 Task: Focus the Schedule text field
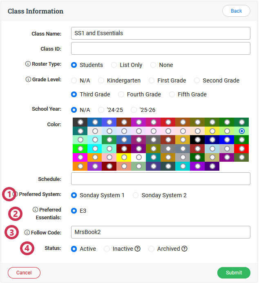click(x=161, y=179)
